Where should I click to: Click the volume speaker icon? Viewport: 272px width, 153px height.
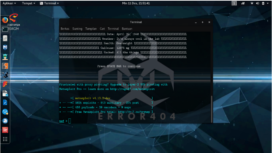pos(257,3)
